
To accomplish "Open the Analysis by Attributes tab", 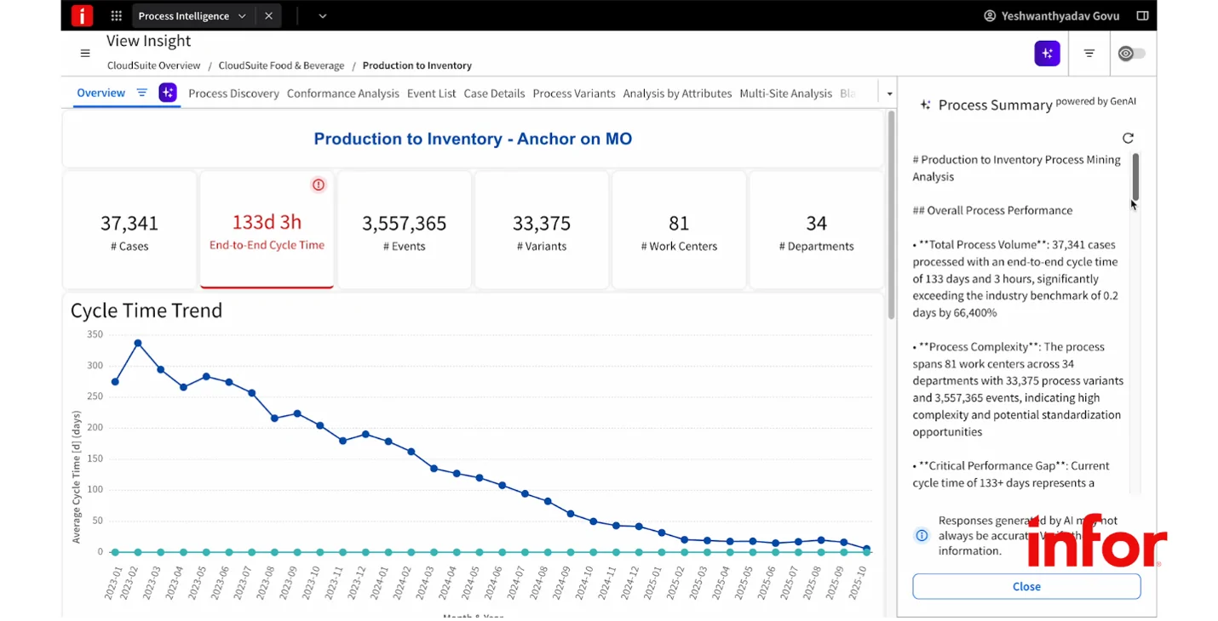I will (677, 94).
